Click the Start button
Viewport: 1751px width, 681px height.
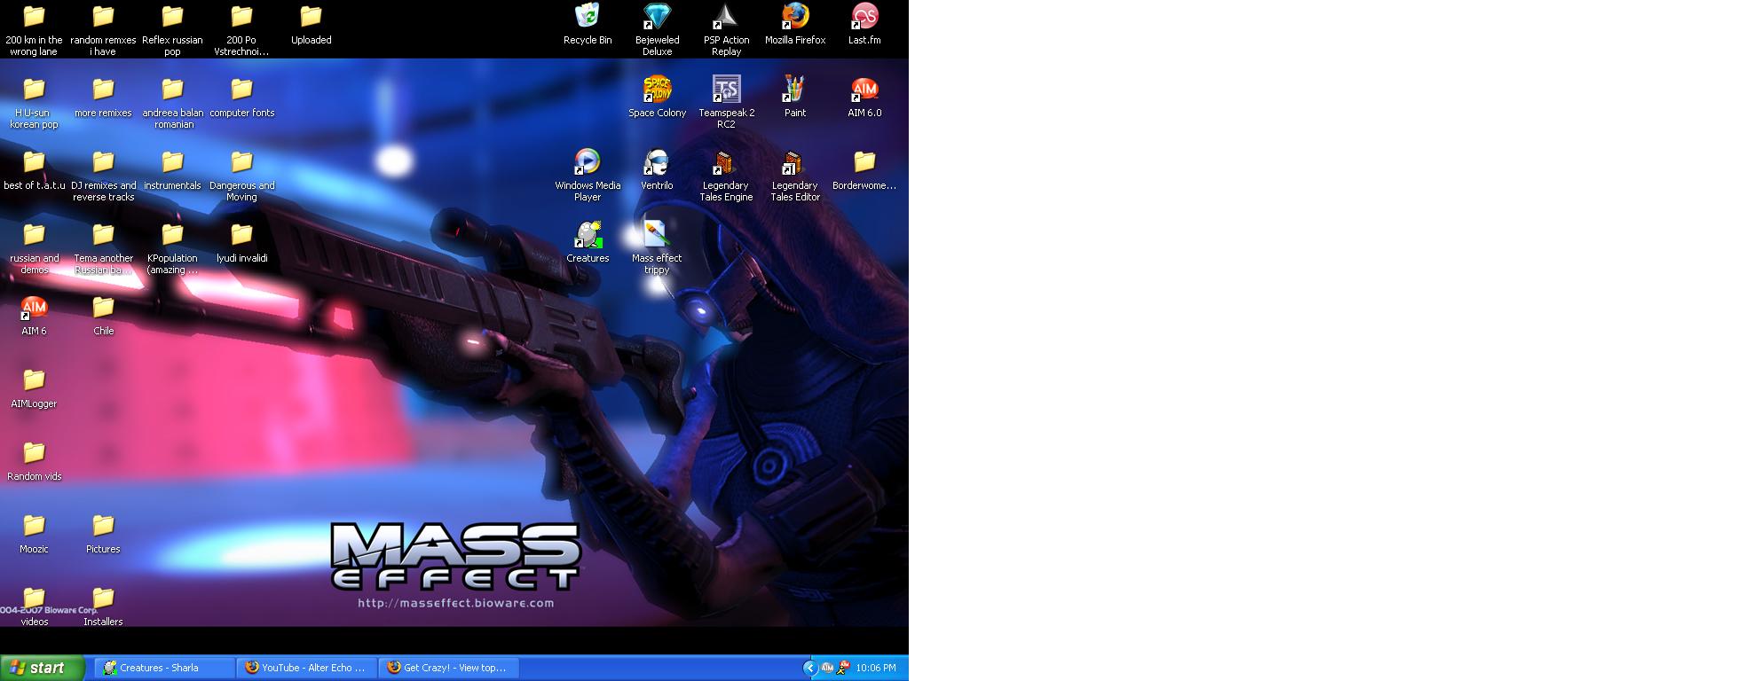pyautogui.click(x=42, y=668)
